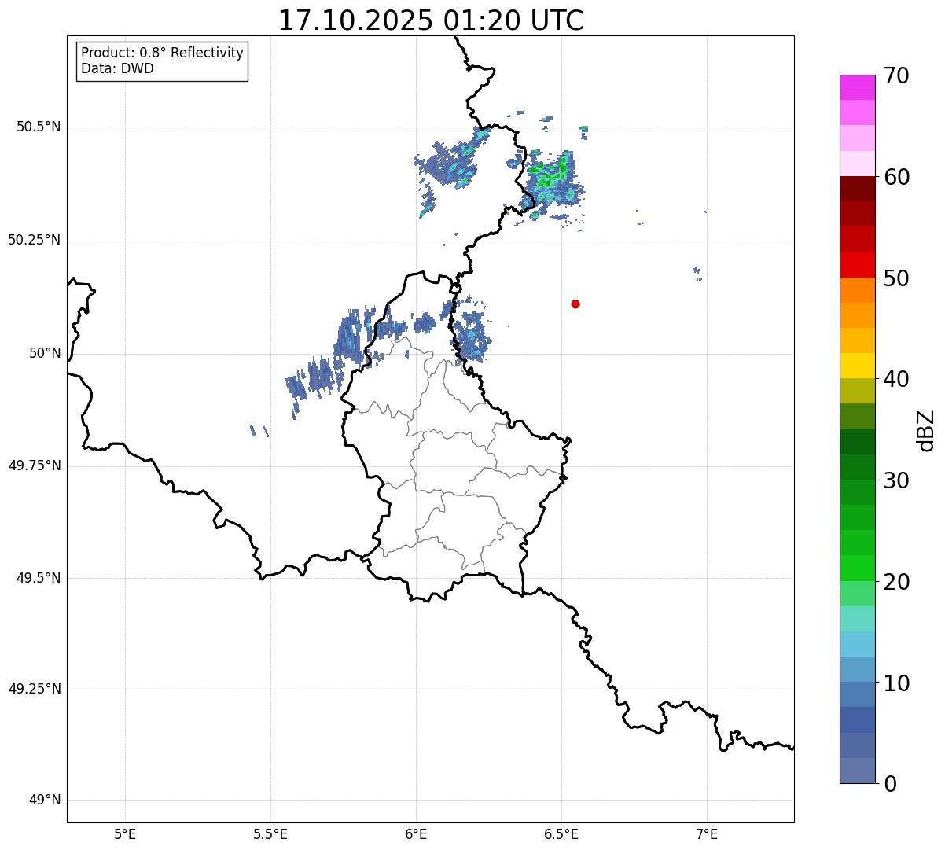Viewport: 945px width, 850px height.
Task: Click the '5°E' longitude label
Action: (x=125, y=833)
